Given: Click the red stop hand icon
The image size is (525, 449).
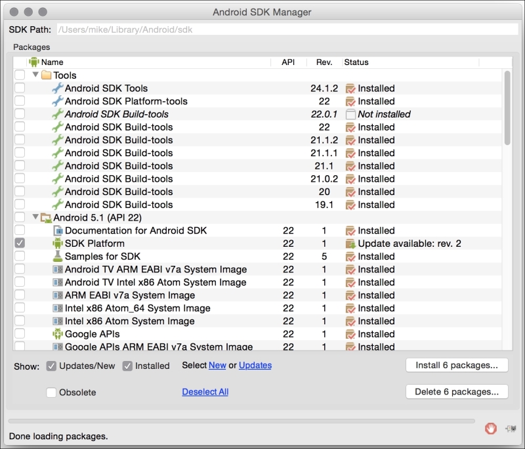Looking at the screenshot, I should click(x=491, y=428).
